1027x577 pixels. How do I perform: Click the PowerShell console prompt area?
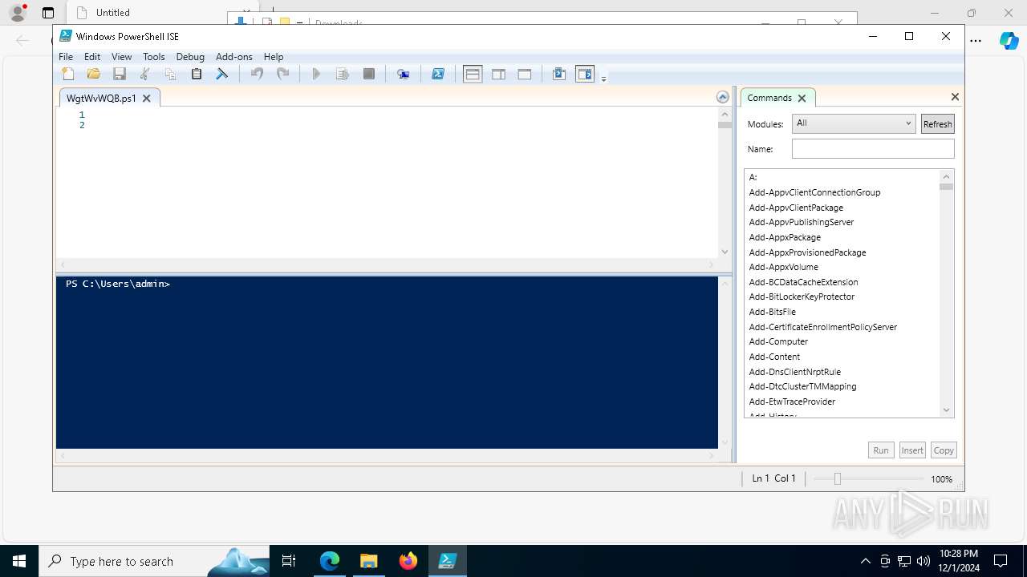(x=387, y=362)
